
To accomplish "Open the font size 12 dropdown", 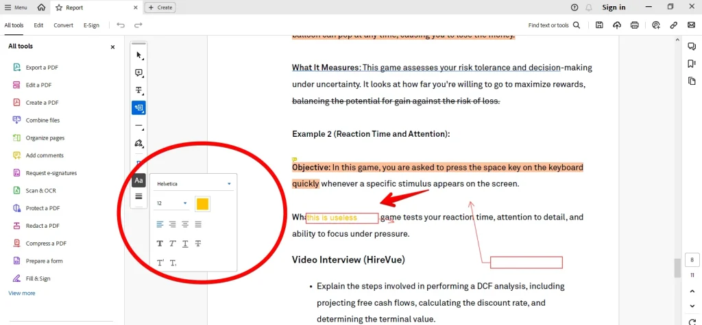I will [172, 203].
